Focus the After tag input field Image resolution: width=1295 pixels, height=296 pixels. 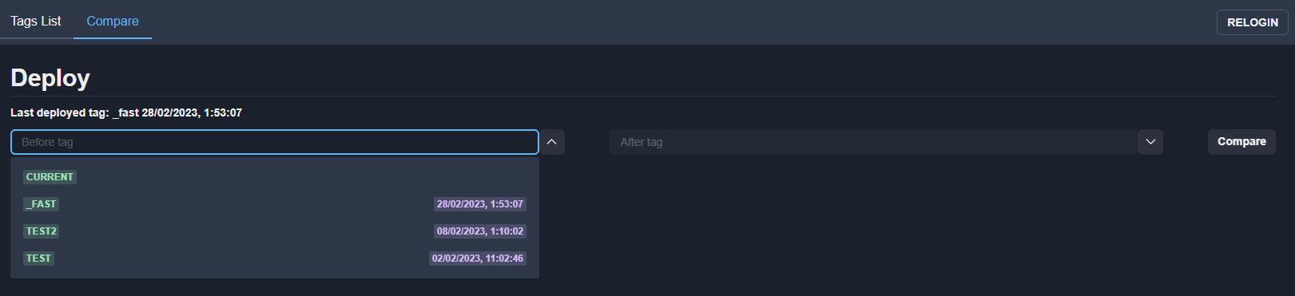(x=873, y=142)
